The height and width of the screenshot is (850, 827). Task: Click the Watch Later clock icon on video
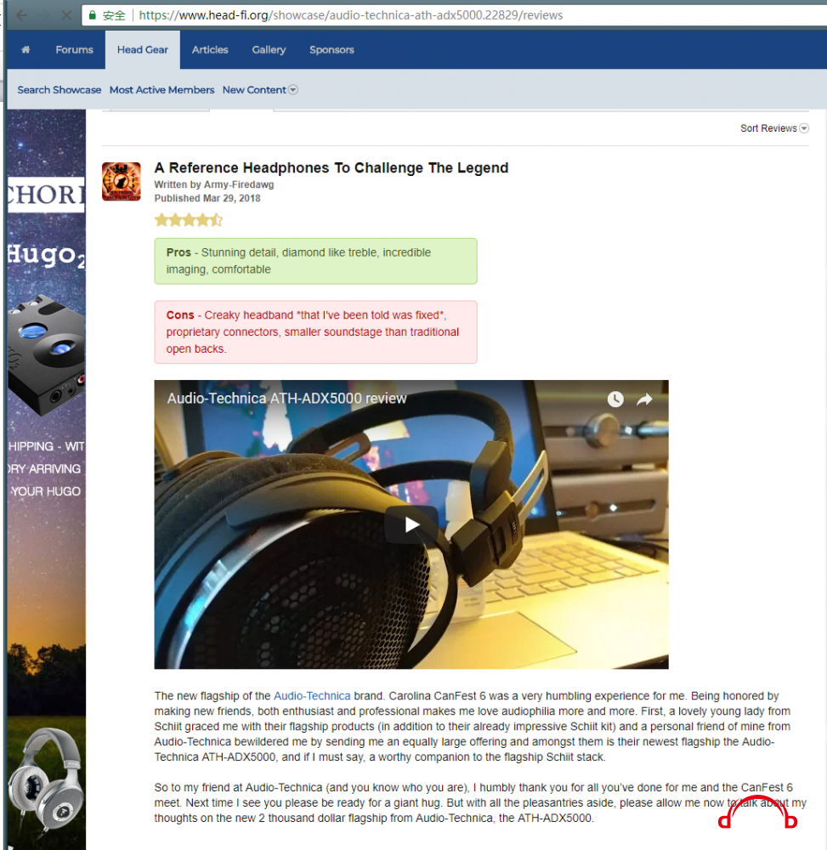point(615,399)
